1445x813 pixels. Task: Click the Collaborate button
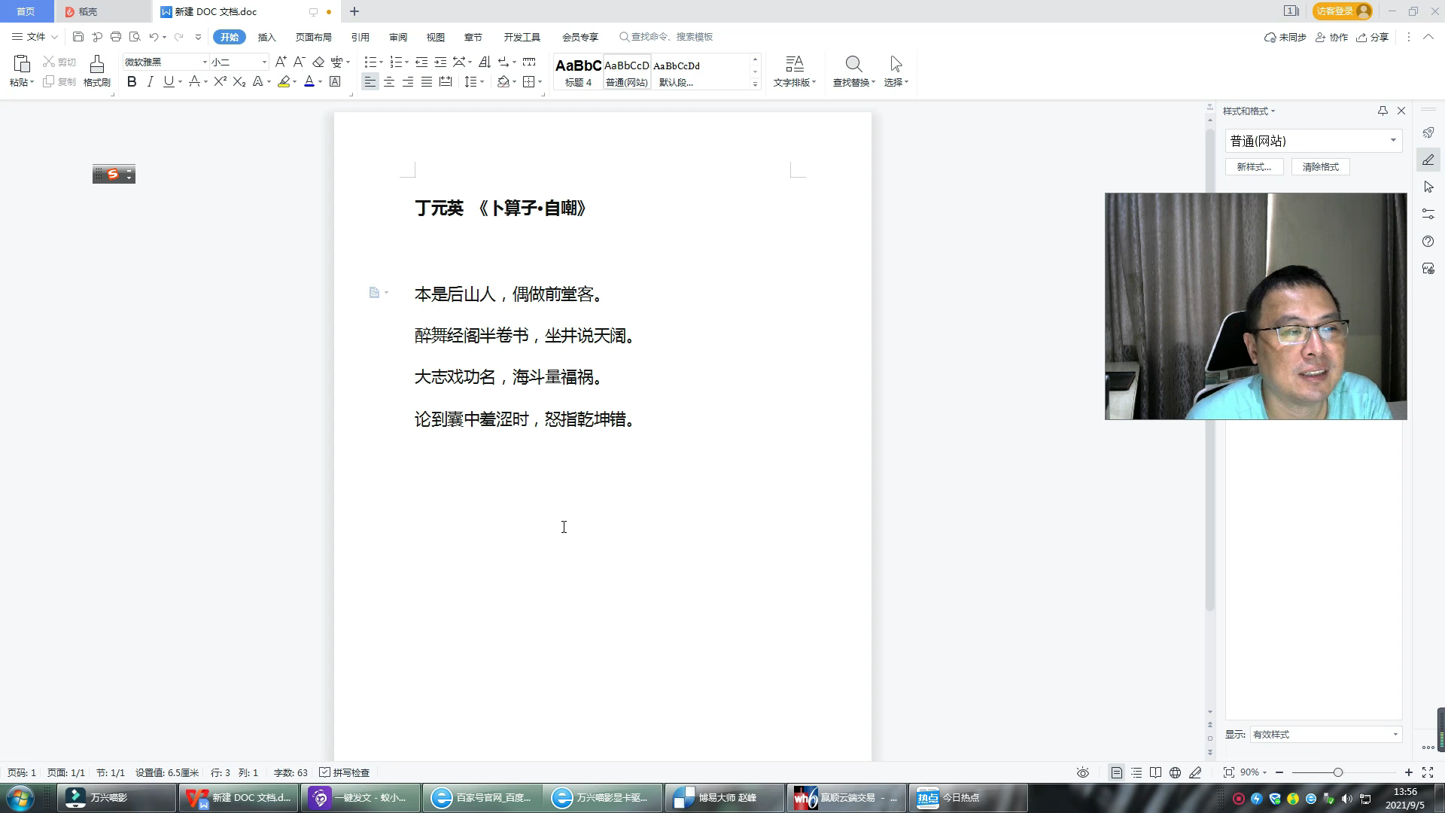point(1331,37)
